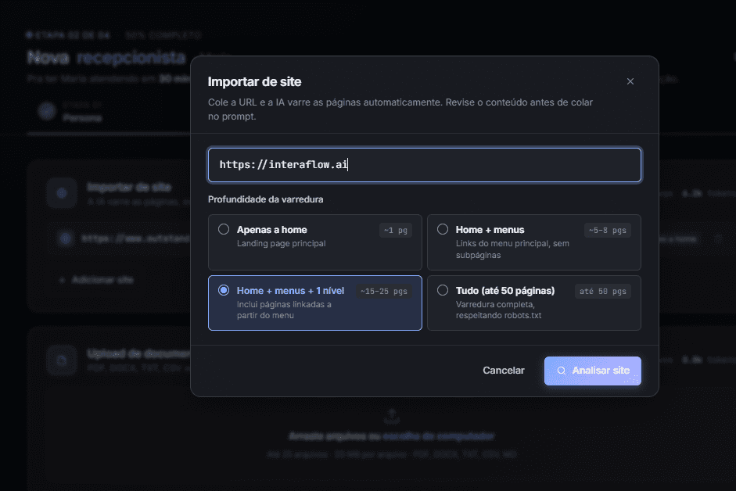Click the Analisar site button
This screenshot has width=736, height=491.
point(592,371)
